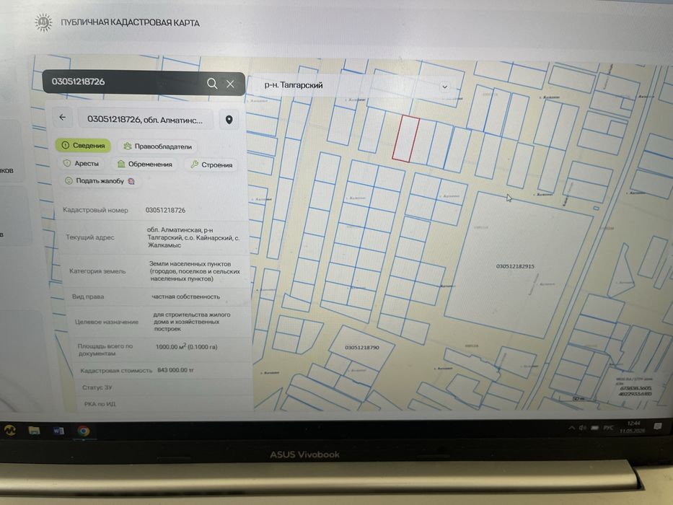Select the Сведения tab
The image size is (673, 505).
click(x=83, y=145)
